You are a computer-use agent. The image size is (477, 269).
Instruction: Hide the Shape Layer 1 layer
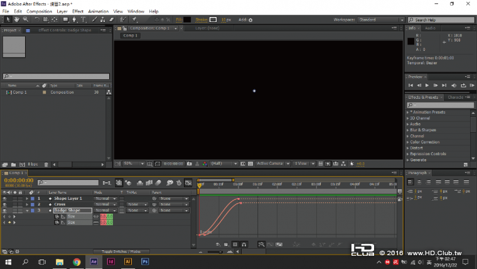pos(5,198)
